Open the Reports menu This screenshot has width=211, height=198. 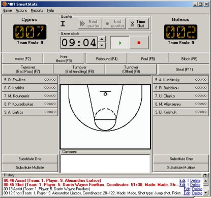[x=37, y=11]
